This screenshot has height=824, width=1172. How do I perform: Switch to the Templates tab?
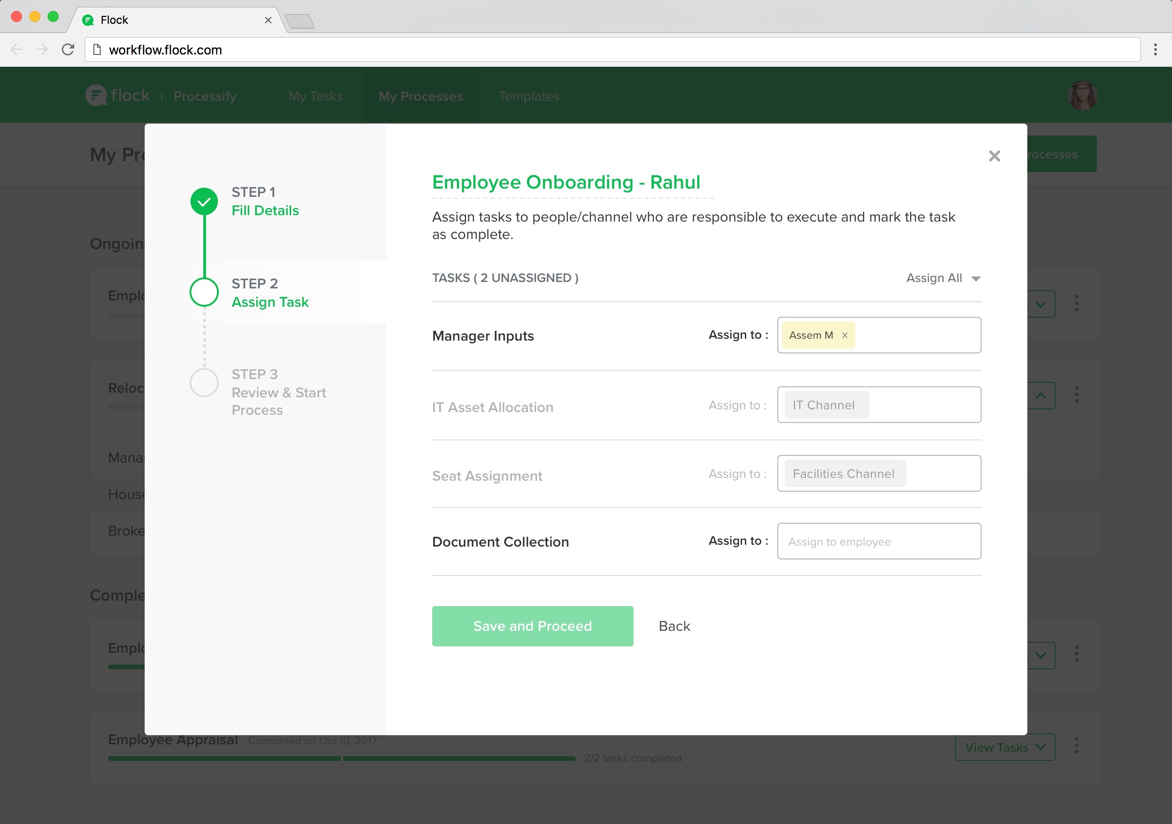tap(529, 96)
